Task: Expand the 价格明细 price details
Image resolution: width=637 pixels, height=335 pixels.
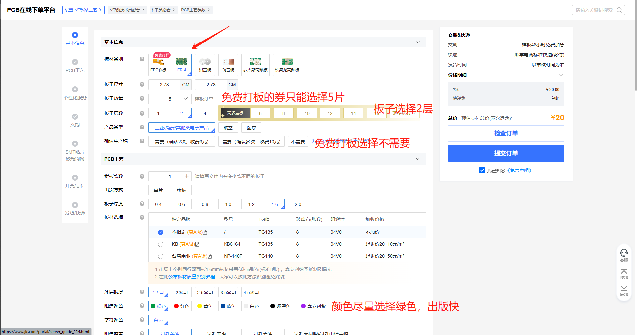Action: coord(560,75)
